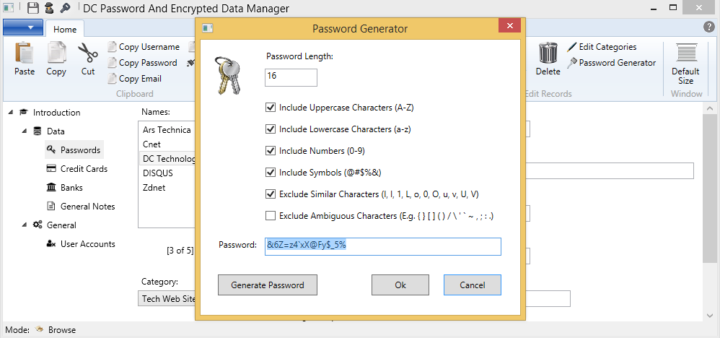Click the key icon in title bar
This screenshot has width=720, height=338.
click(65, 9)
